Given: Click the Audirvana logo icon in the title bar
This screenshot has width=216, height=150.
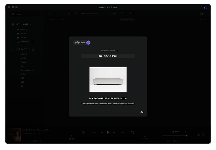Looking at the screenshot, I should (x=206, y=7).
